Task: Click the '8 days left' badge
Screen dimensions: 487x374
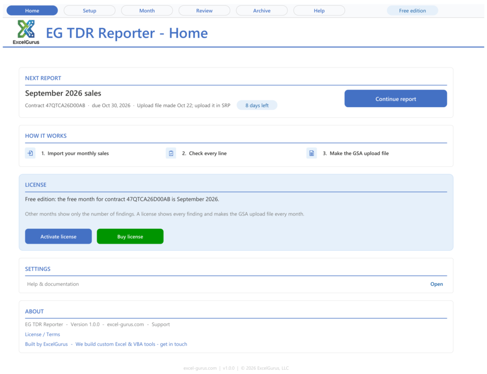Action: coord(257,105)
